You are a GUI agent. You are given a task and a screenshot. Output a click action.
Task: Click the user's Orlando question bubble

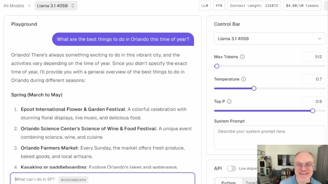[x=123, y=39]
